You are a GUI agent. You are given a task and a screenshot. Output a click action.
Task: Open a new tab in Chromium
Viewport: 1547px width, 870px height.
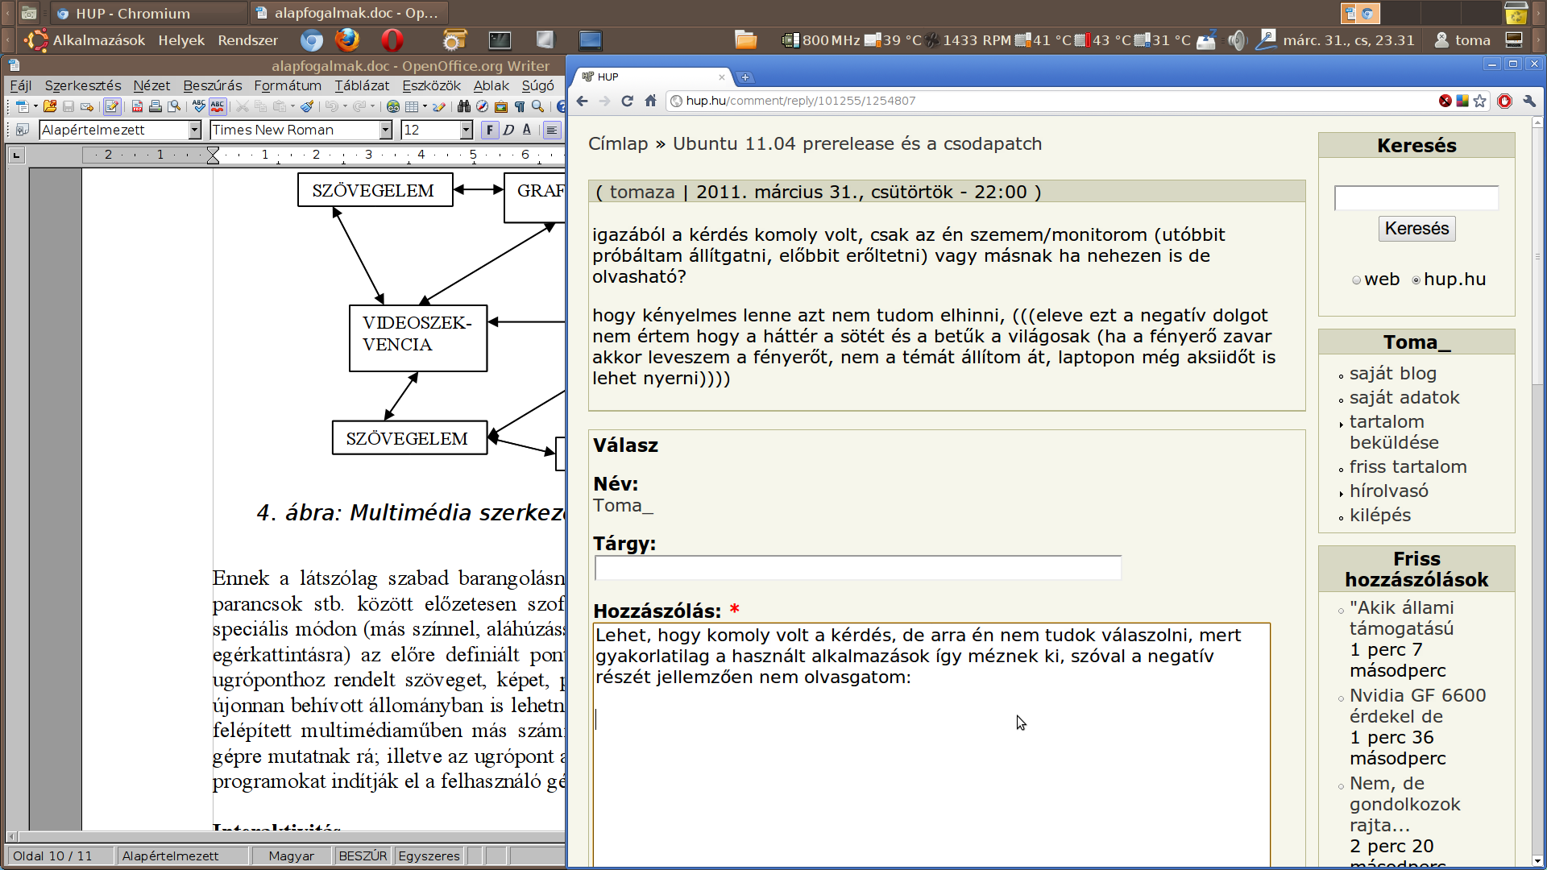(745, 77)
